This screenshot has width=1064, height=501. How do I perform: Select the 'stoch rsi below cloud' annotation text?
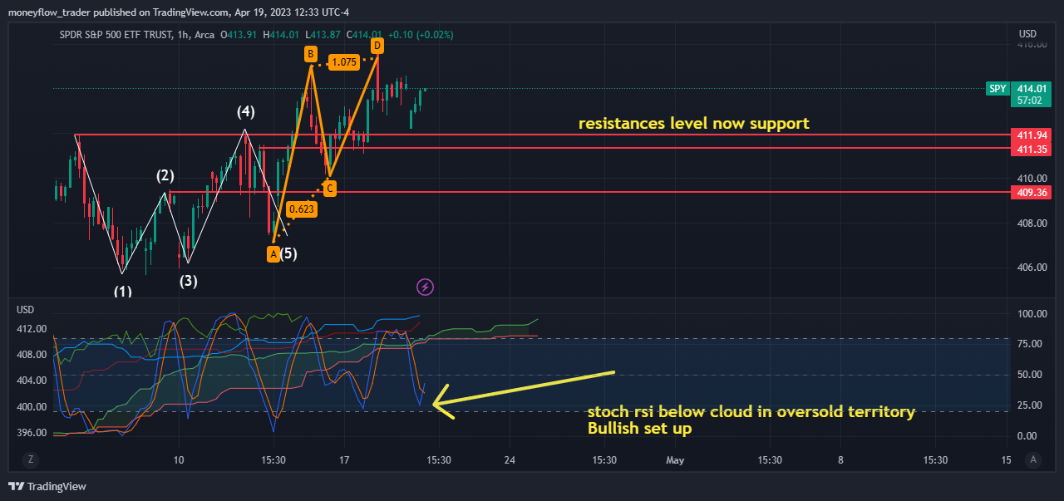pyautogui.click(x=751, y=412)
